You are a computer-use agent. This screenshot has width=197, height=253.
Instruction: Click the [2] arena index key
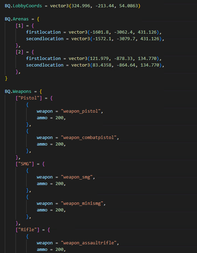pos(19,52)
